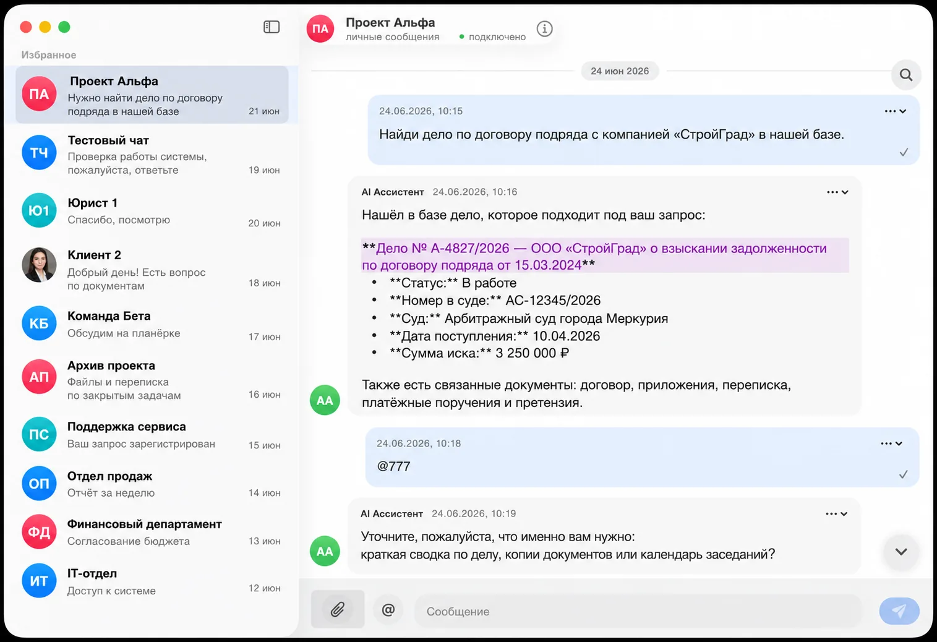Click the личные сообщения subtitle
The image size is (937, 642).
click(x=393, y=37)
